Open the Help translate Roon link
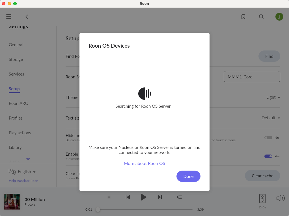This screenshot has width=289, height=216. (x=23, y=181)
